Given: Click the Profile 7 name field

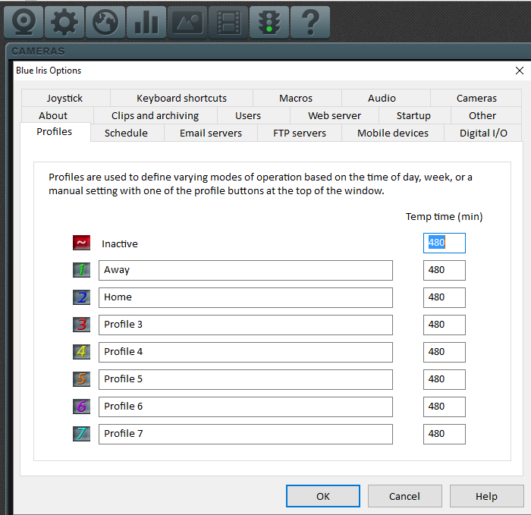Looking at the screenshot, I should tap(246, 434).
